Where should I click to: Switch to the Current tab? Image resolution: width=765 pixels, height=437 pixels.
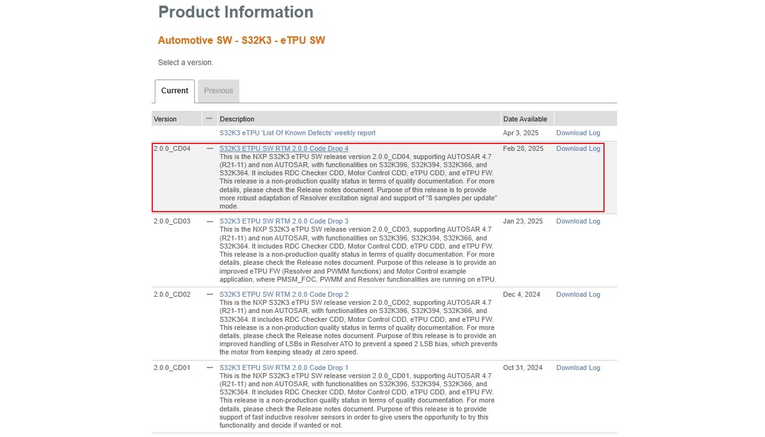pos(174,91)
